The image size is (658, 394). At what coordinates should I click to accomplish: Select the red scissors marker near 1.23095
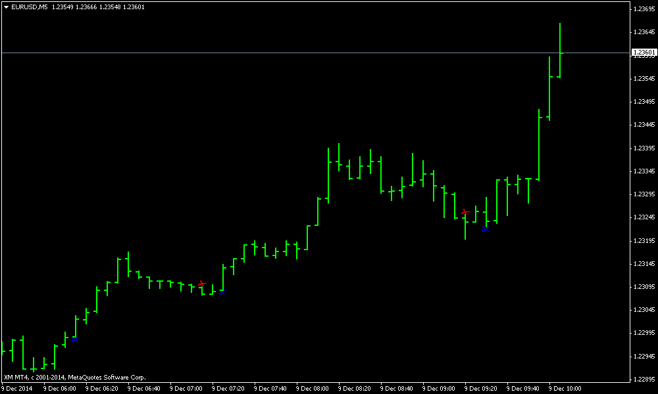202,284
